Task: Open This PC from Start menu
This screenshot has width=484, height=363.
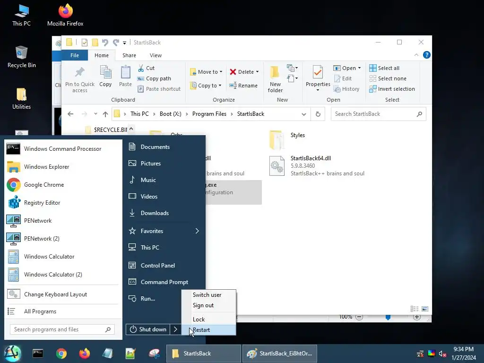Action: point(164,248)
